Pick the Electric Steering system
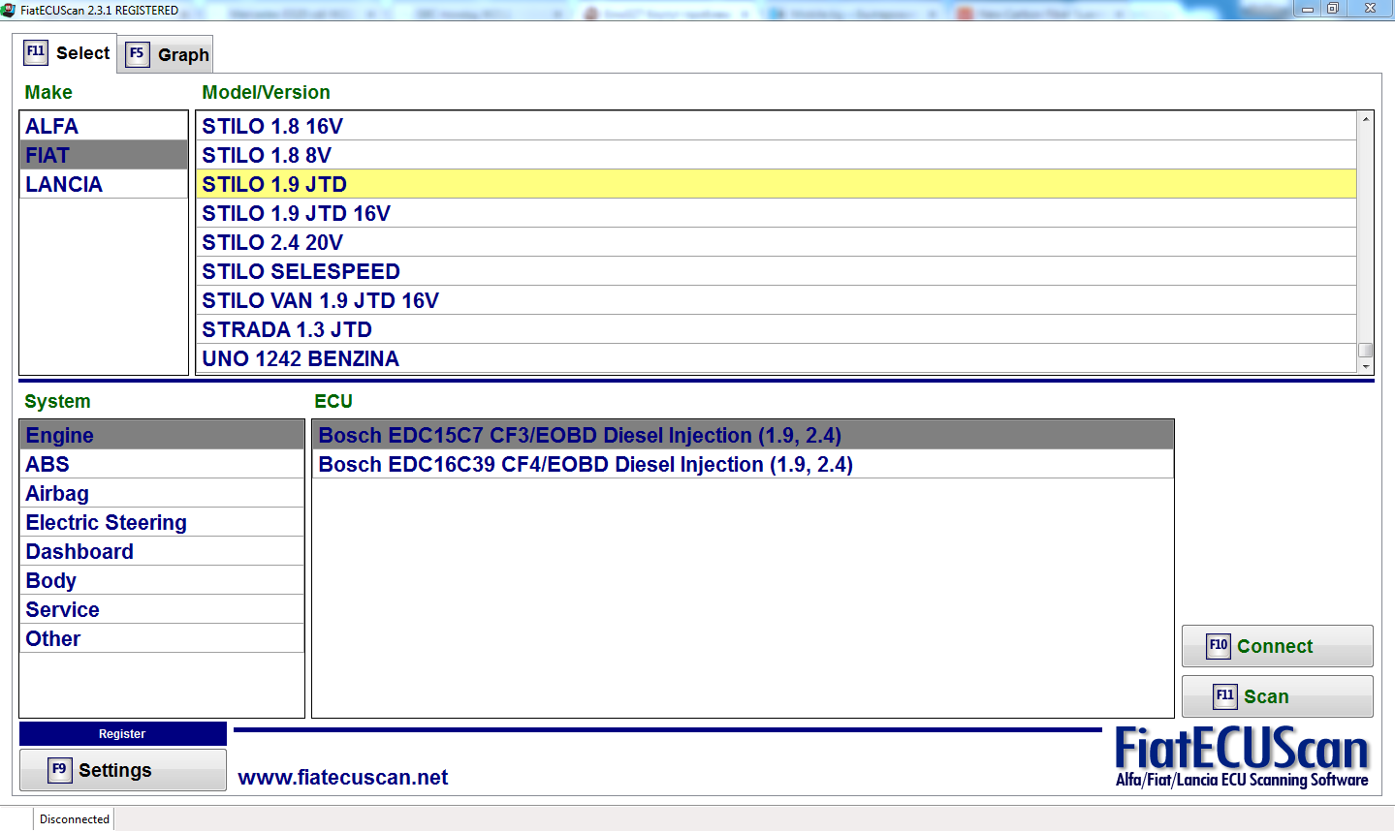Screen dimensions: 1395x832 106,523
